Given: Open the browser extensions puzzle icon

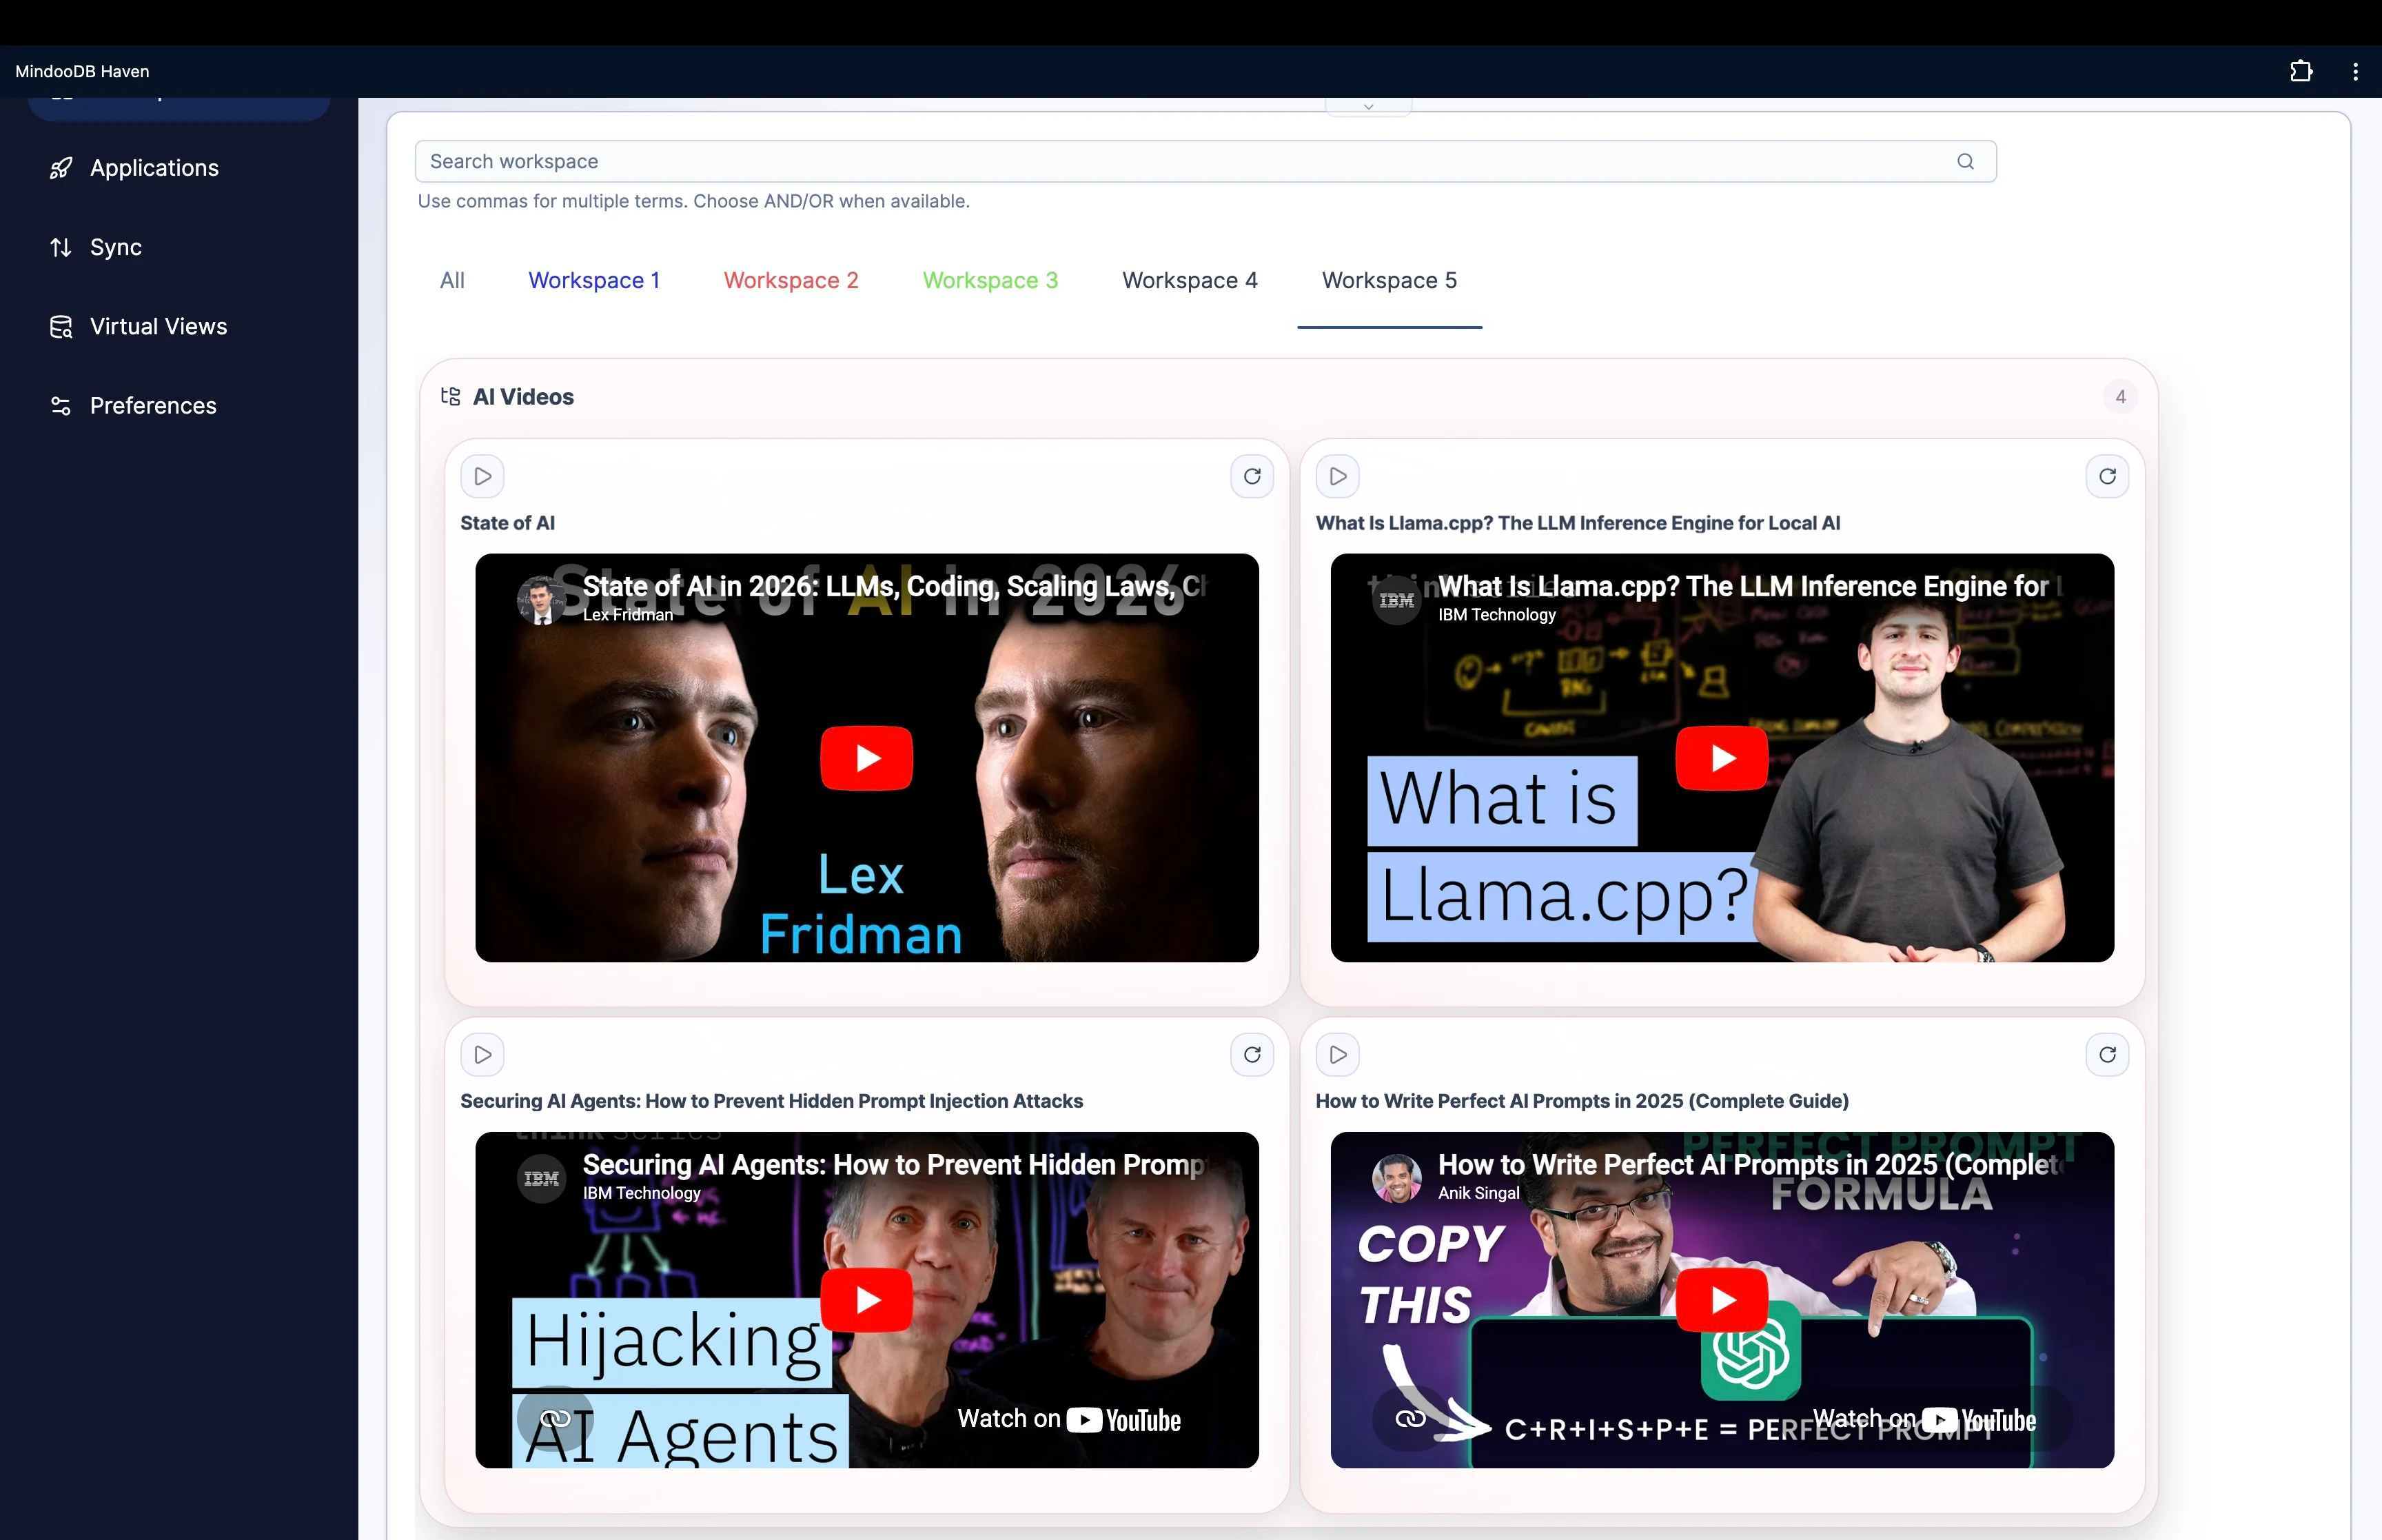Looking at the screenshot, I should click(x=2301, y=70).
